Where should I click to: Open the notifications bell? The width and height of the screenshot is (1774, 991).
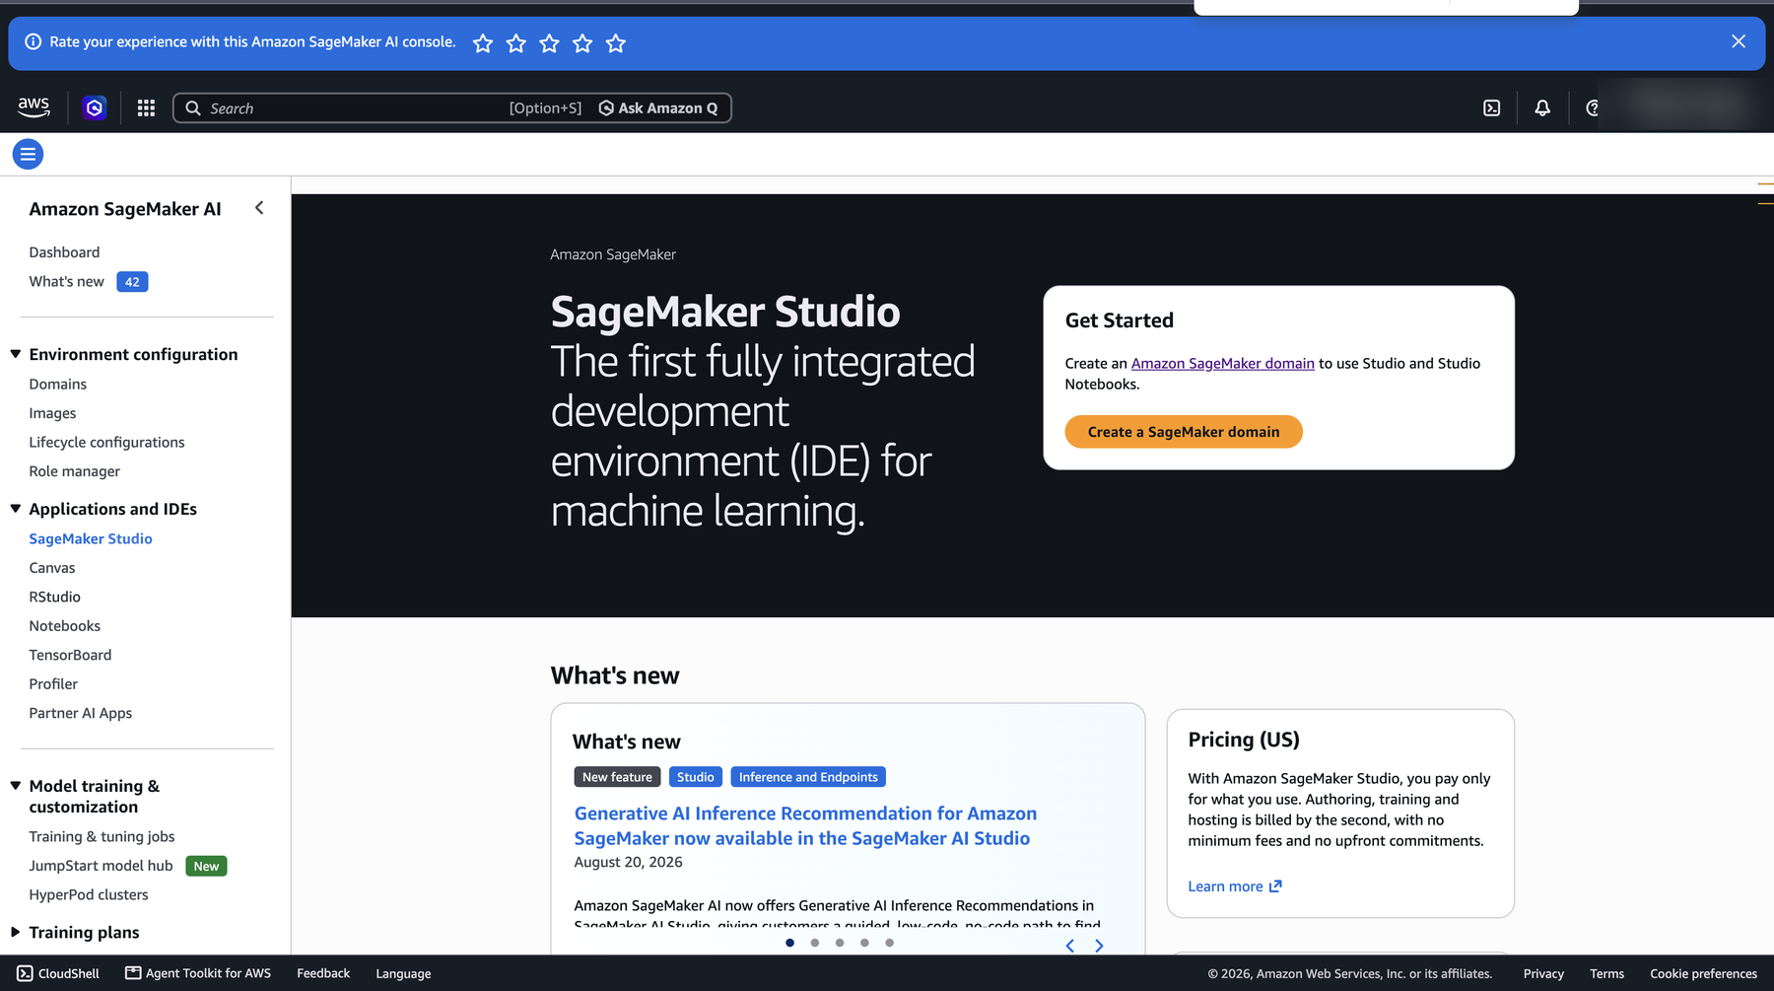coord(1542,107)
